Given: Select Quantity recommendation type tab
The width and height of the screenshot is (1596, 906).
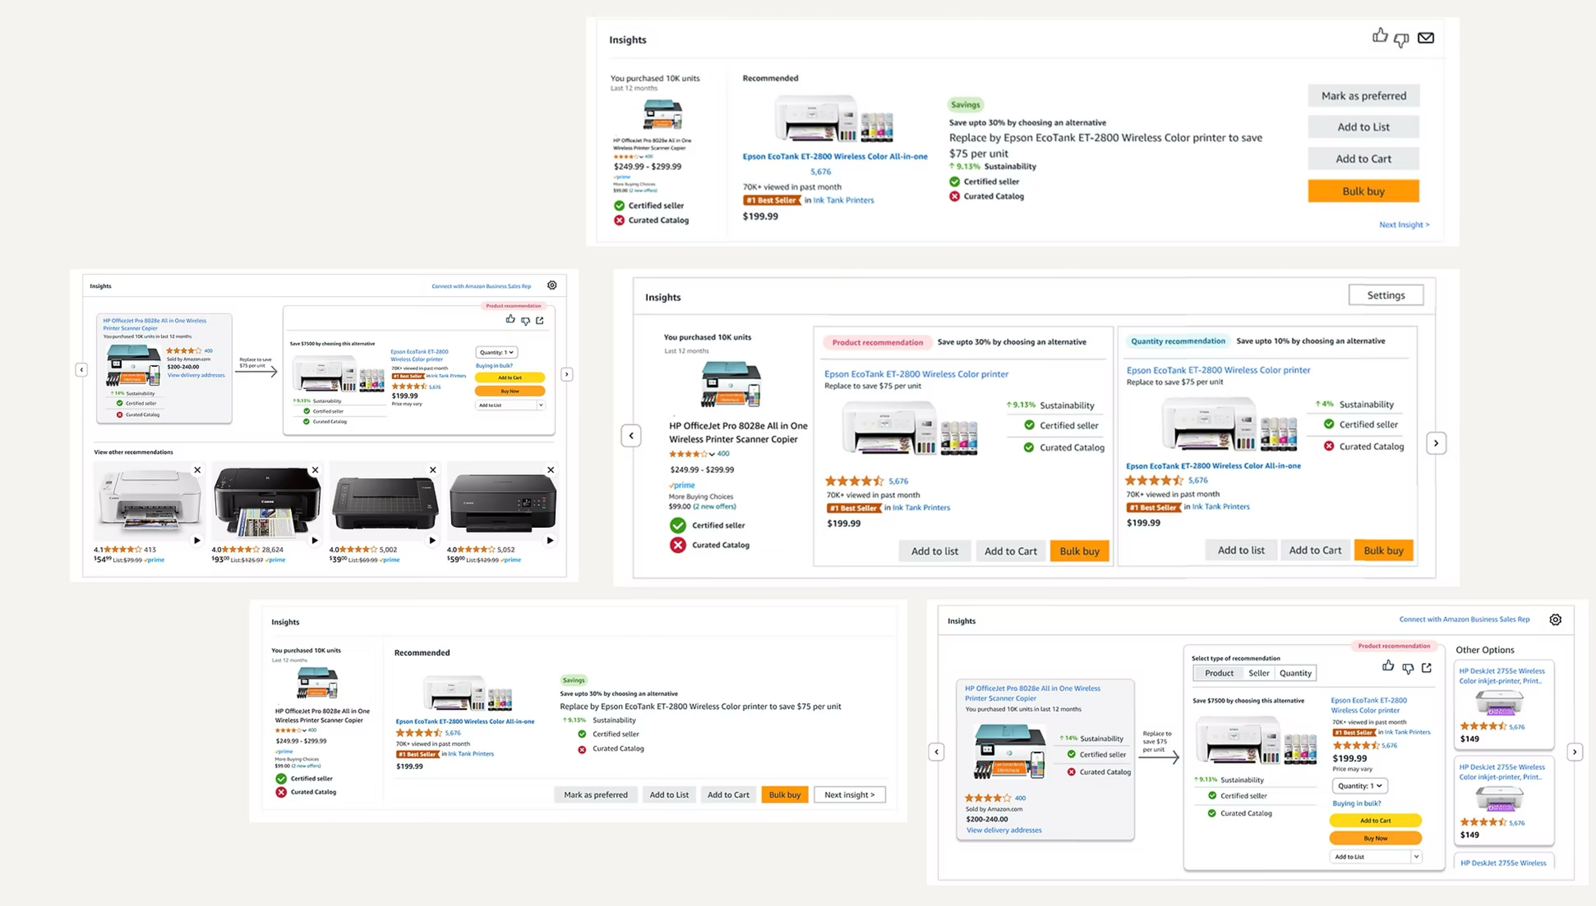Looking at the screenshot, I should tap(1296, 673).
